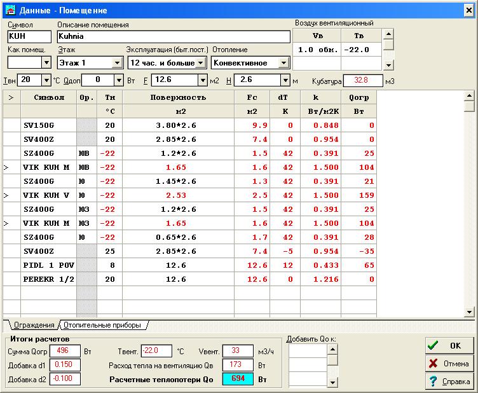Click the Отмена cancel button

click(x=449, y=363)
